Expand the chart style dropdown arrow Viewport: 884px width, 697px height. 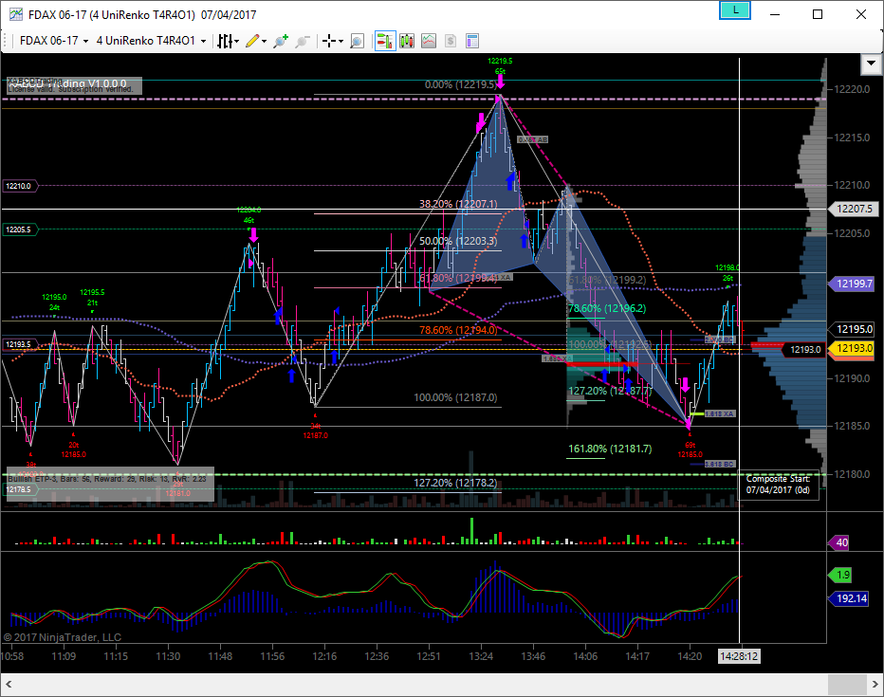[x=237, y=41]
